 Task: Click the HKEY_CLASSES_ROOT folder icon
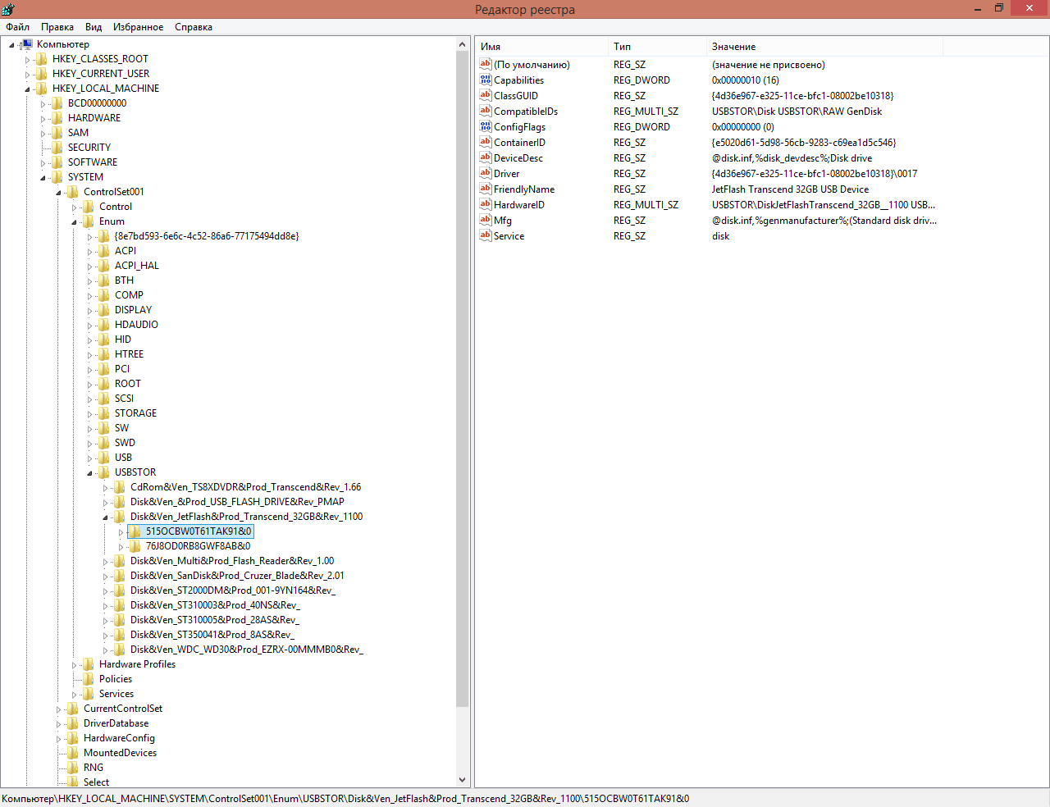point(42,59)
